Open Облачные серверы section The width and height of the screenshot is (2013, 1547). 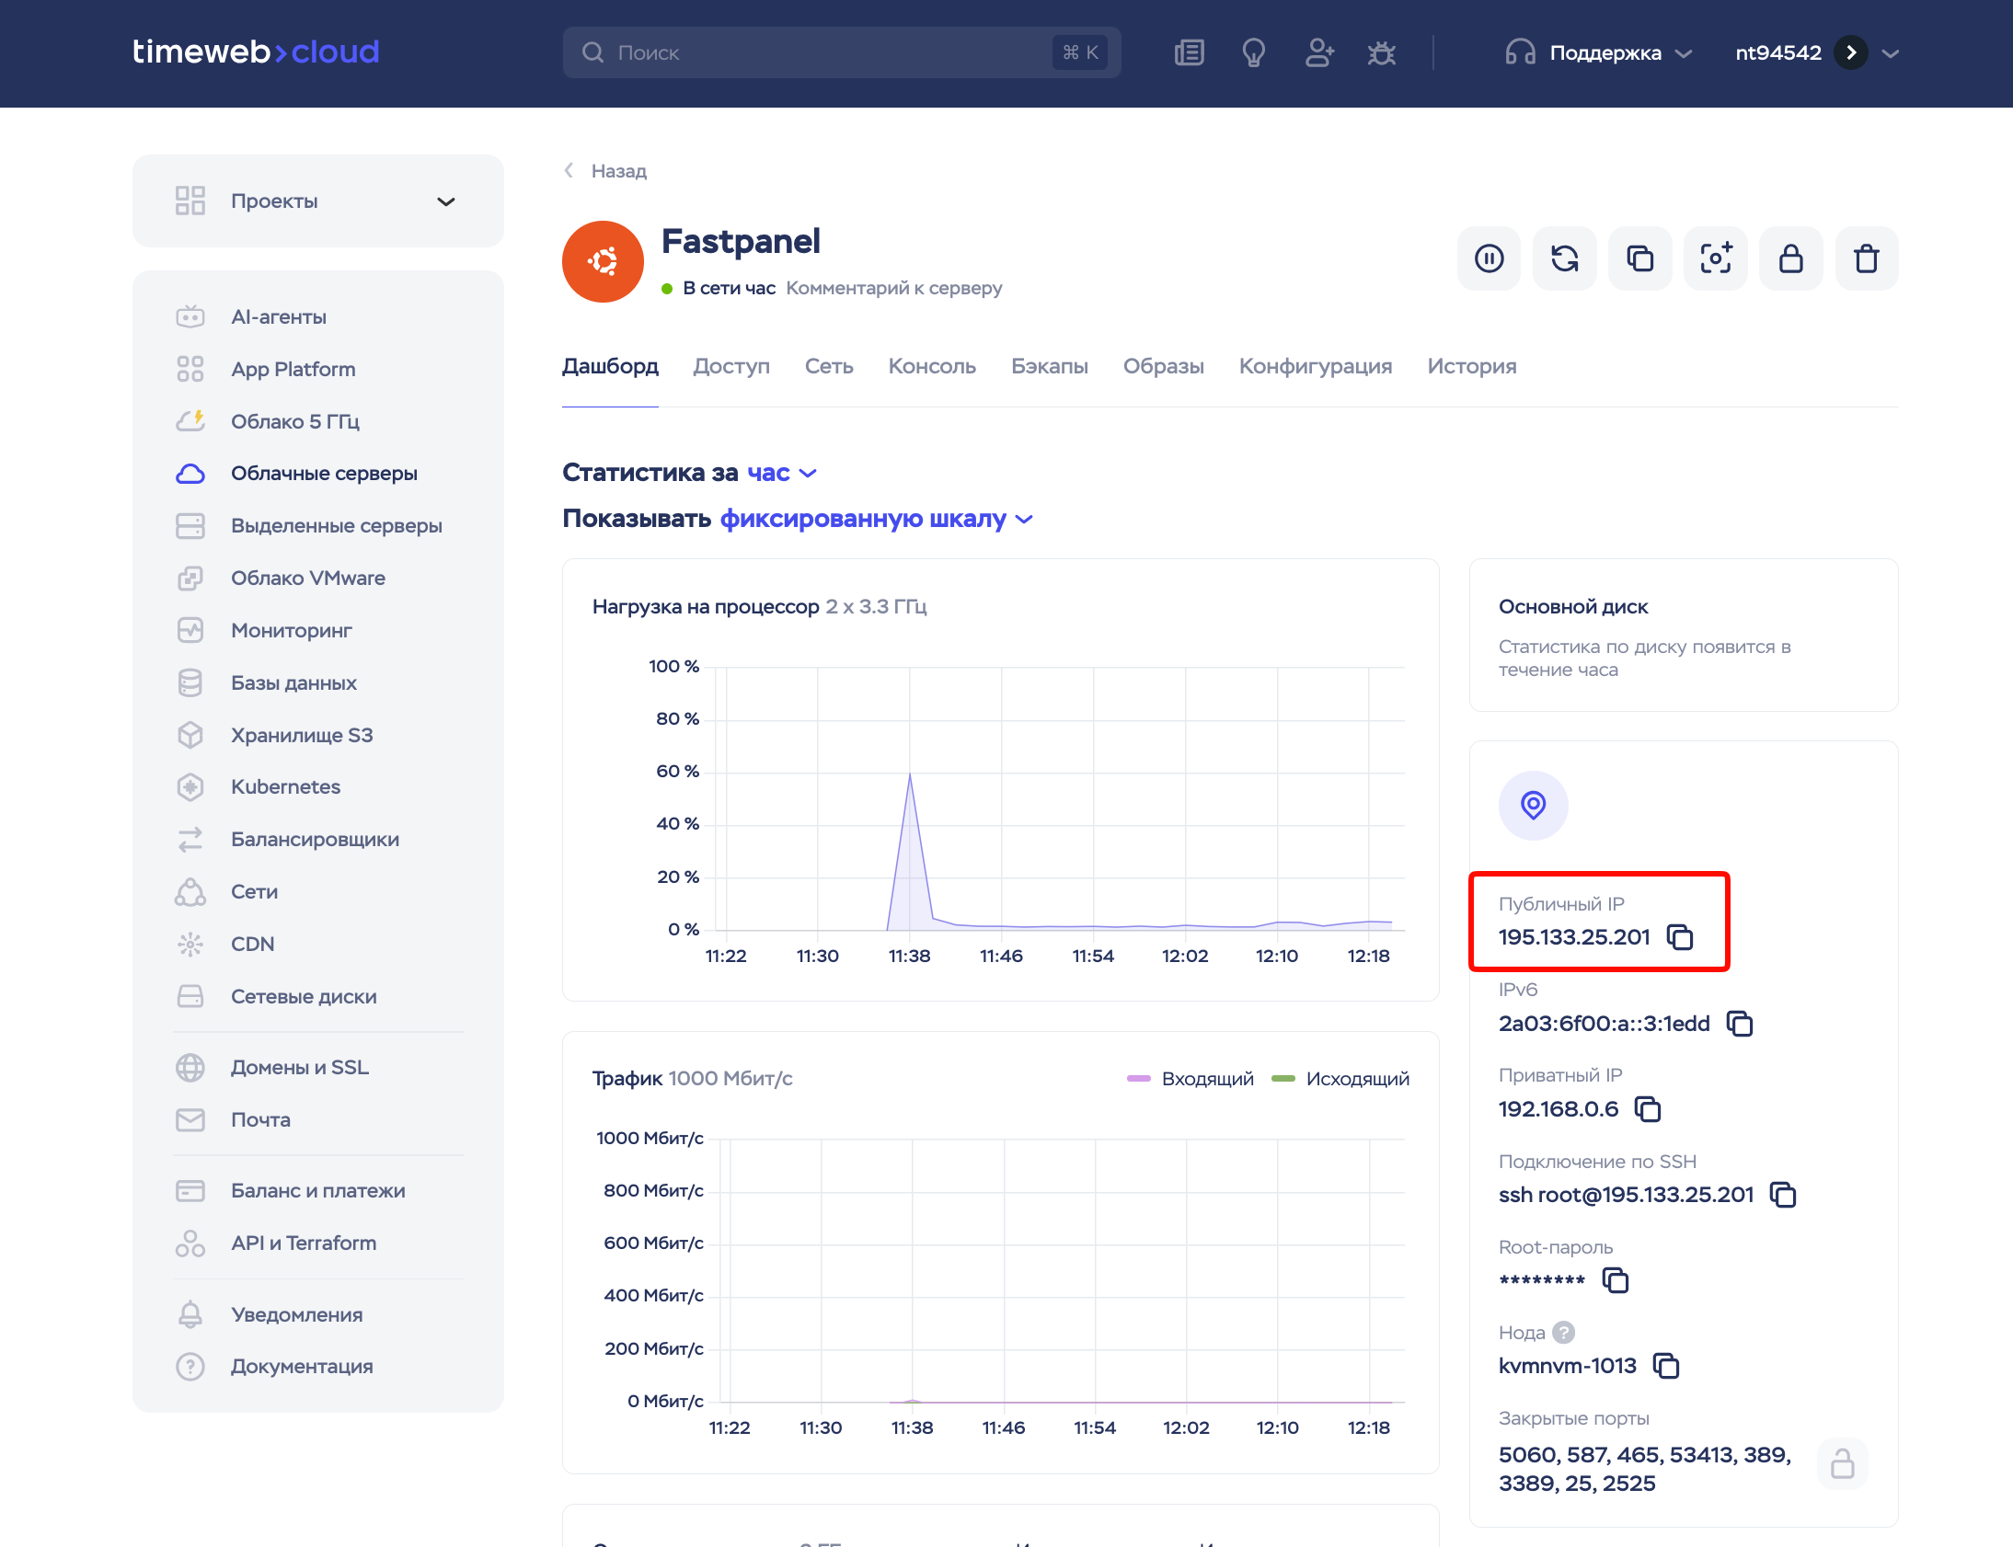click(x=317, y=474)
